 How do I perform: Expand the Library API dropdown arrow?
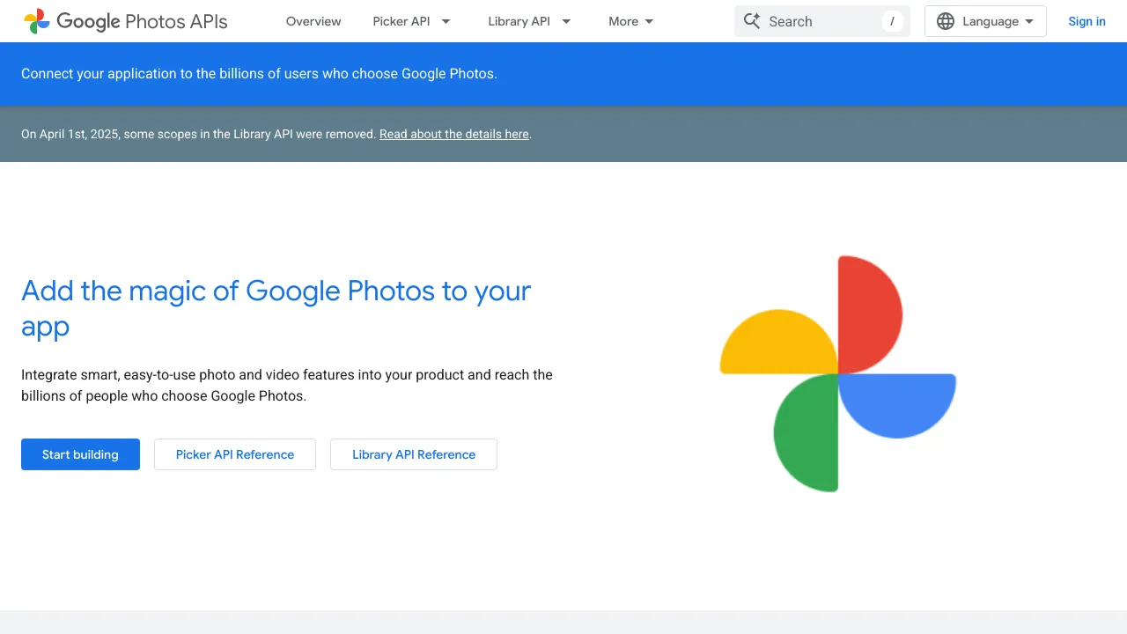coord(566,21)
